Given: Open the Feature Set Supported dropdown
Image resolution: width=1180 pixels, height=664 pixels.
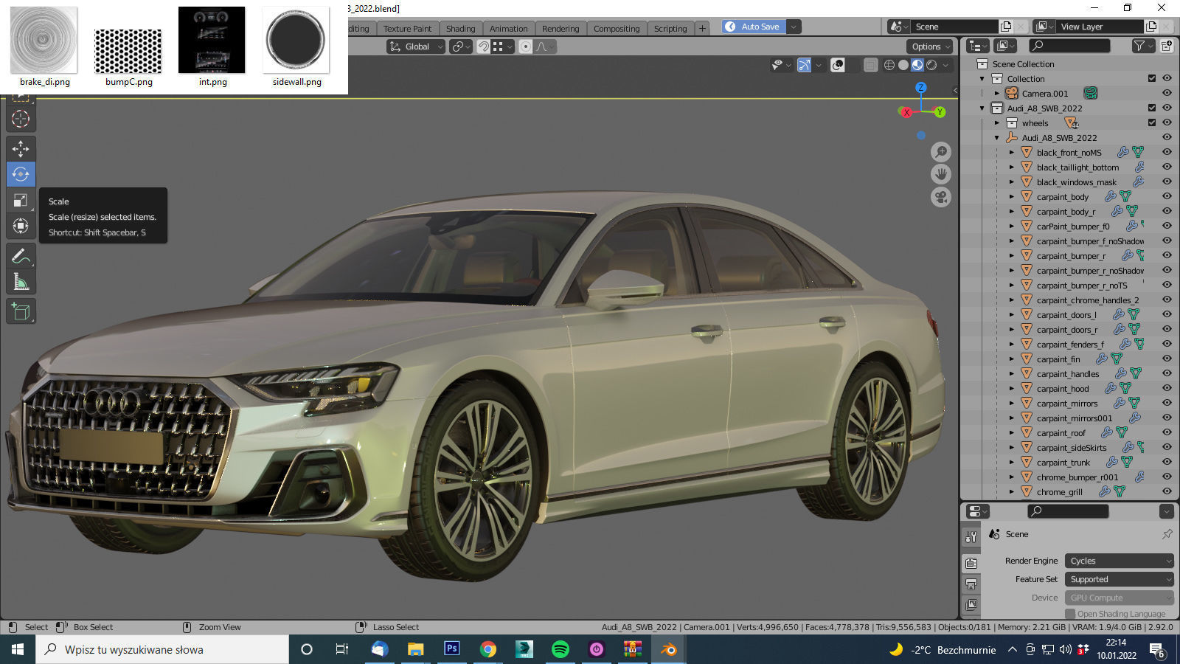Looking at the screenshot, I should tap(1120, 579).
